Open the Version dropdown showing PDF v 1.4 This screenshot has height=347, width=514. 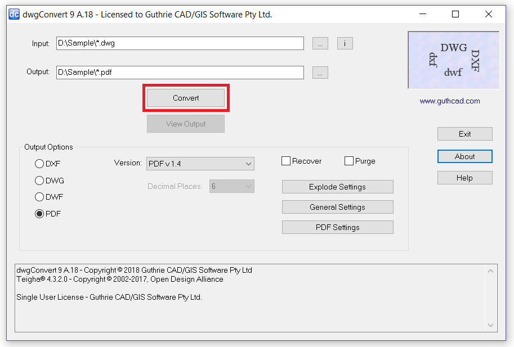click(x=200, y=164)
